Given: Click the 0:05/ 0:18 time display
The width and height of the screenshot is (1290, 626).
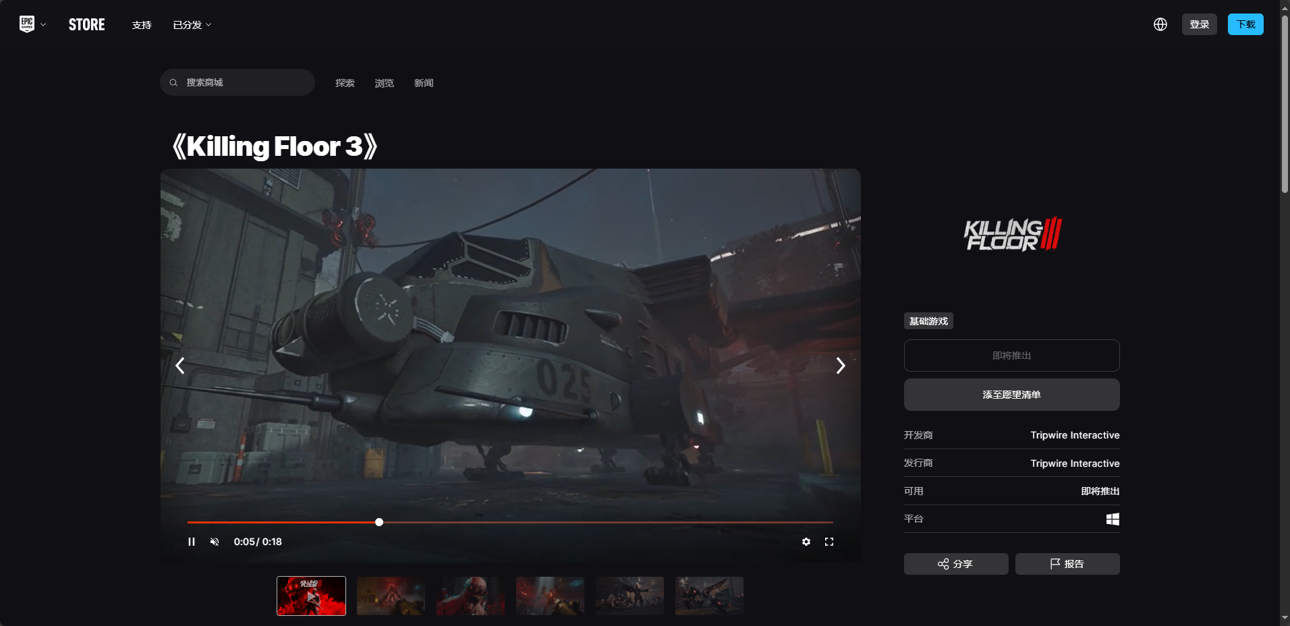Looking at the screenshot, I should (x=258, y=542).
